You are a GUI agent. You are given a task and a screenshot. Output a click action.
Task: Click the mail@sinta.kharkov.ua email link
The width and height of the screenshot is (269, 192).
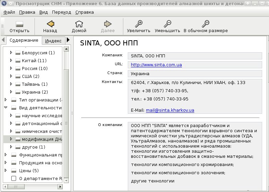(170, 110)
